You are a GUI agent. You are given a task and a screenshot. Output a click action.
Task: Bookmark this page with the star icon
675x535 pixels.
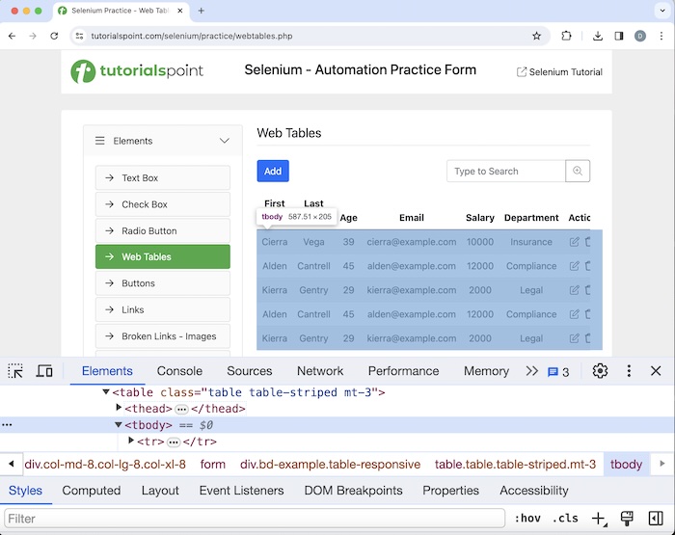(x=536, y=36)
